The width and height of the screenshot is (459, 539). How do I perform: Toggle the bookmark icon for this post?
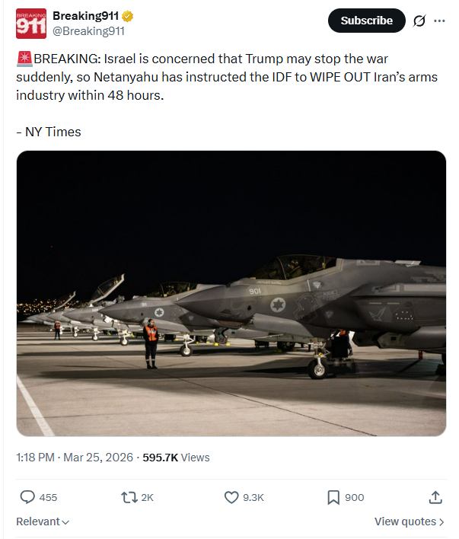click(333, 497)
